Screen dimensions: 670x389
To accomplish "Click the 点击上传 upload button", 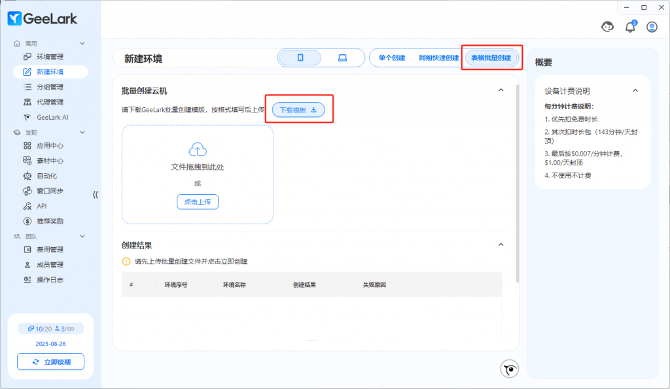I will [198, 202].
